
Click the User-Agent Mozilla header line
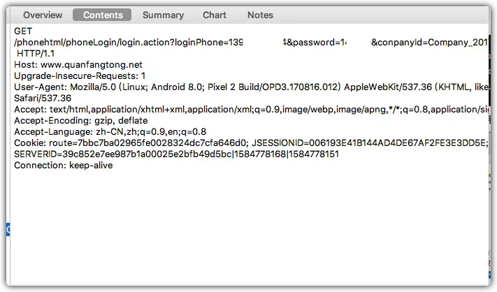coord(251,87)
